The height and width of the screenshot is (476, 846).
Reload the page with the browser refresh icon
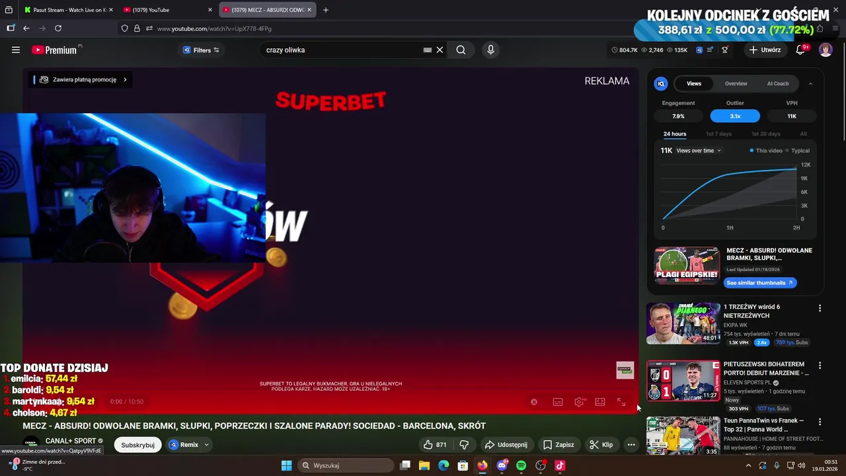[58, 28]
